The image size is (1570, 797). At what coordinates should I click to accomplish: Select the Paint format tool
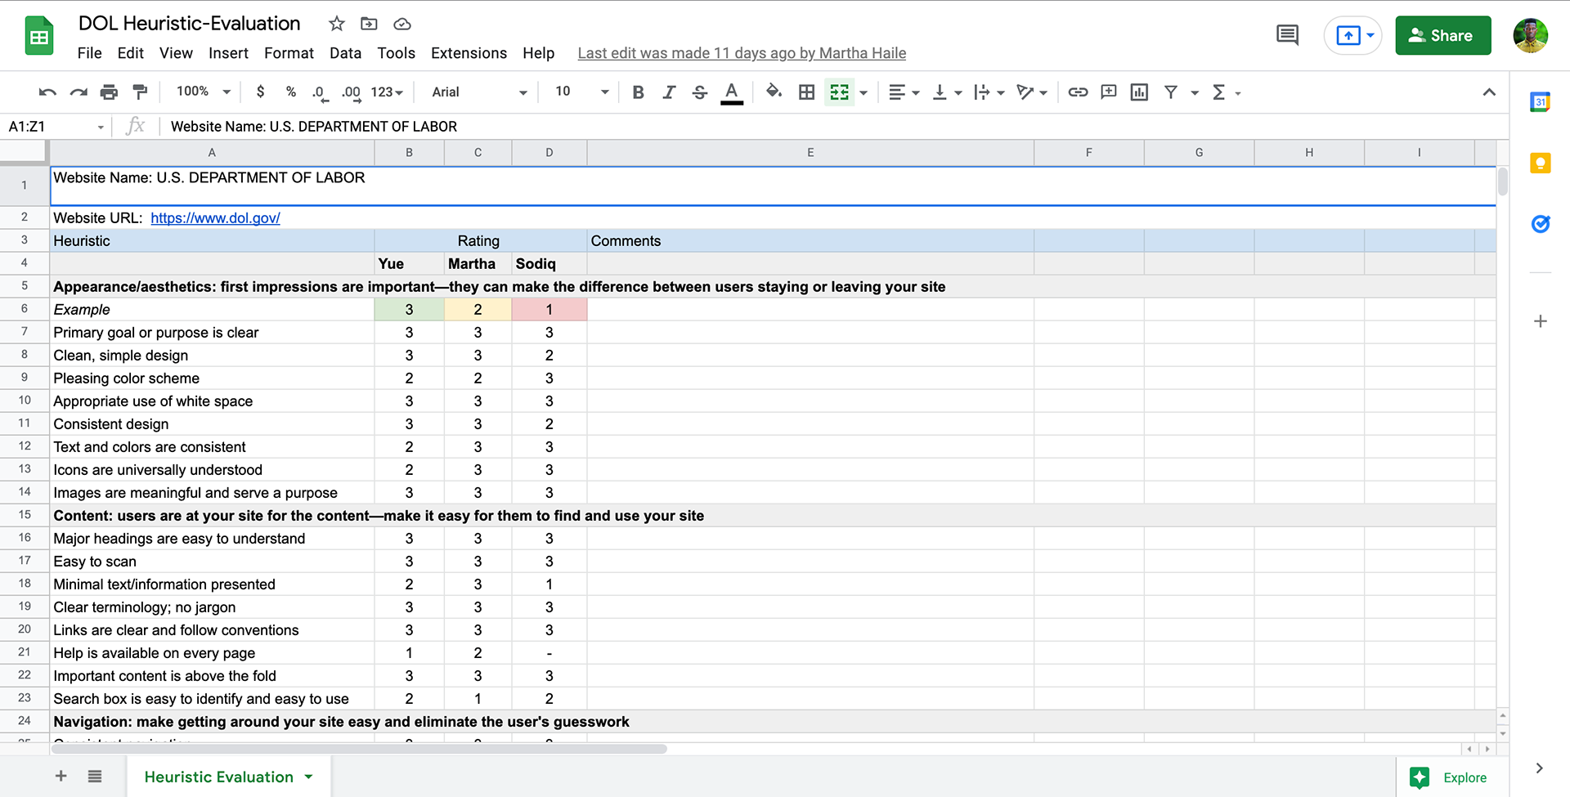[x=140, y=92]
